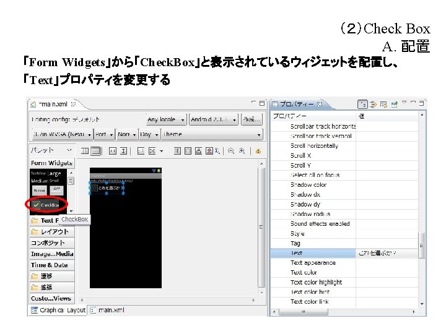Expand the Text Fields palette folder
Image resolution: width=446 pixels, height=334 pixels.
pyautogui.click(x=45, y=220)
